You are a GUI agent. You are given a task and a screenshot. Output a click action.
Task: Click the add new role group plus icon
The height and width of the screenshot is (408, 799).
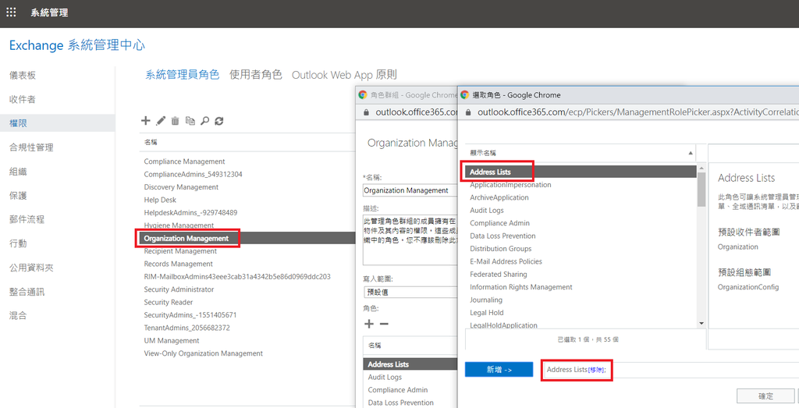point(146,121)
